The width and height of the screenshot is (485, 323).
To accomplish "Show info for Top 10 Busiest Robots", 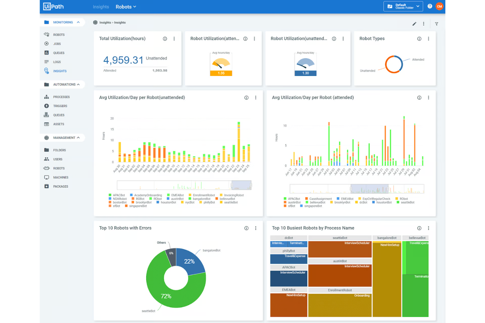I will [x=419, y=228].
